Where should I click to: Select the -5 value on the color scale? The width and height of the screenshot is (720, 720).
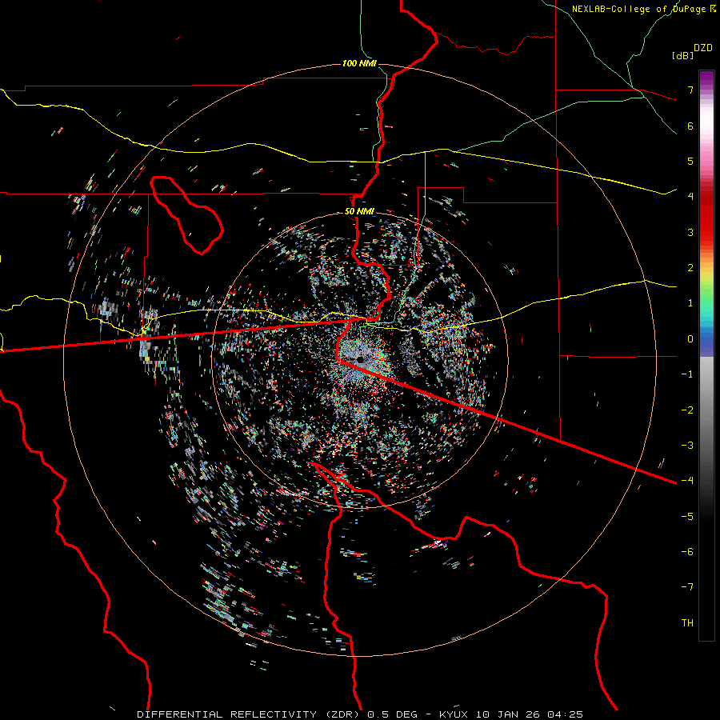(x=687, y=517)
